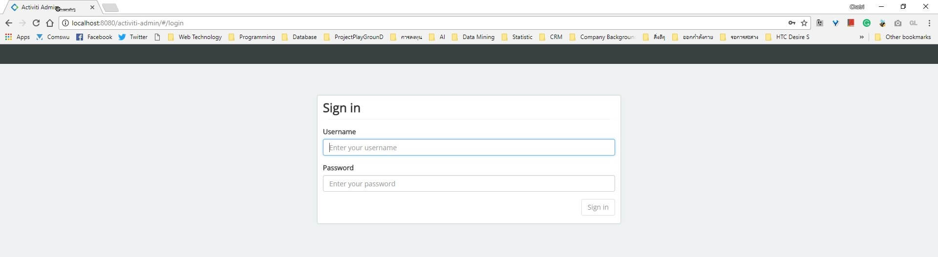Open the camera screenshot extension

(897, 23)
